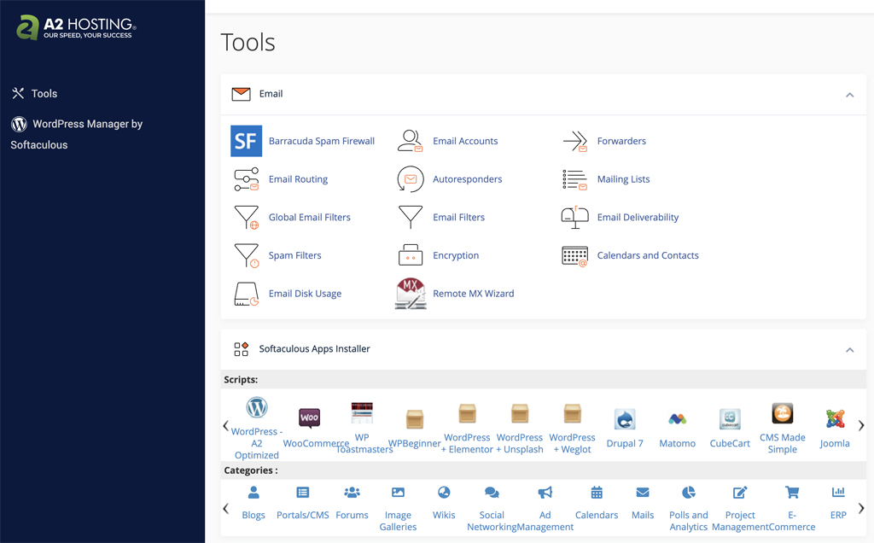The width and height of the screenshot is (874, 543).
Task: Click the Email Accounts person icon
Action: (x=411, y=141)
